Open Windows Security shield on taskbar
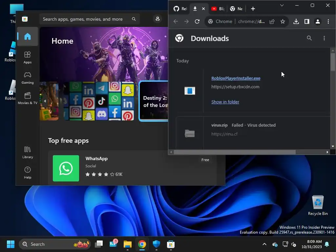Image resolution: width=336 pixels, height=252 pixels. pos(156,244)
